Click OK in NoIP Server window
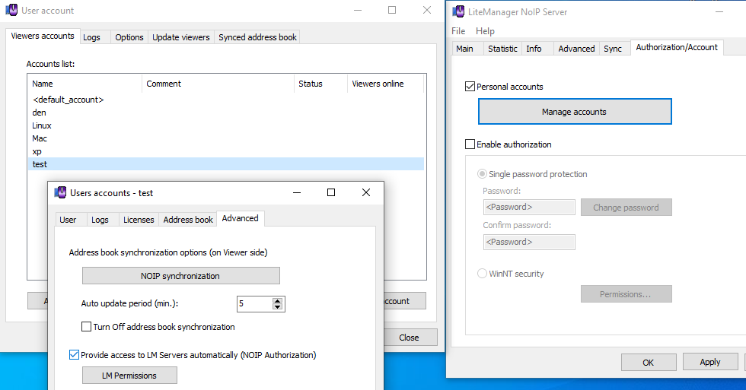The height and width of the screenshot is (390, 746). [649, 363]
